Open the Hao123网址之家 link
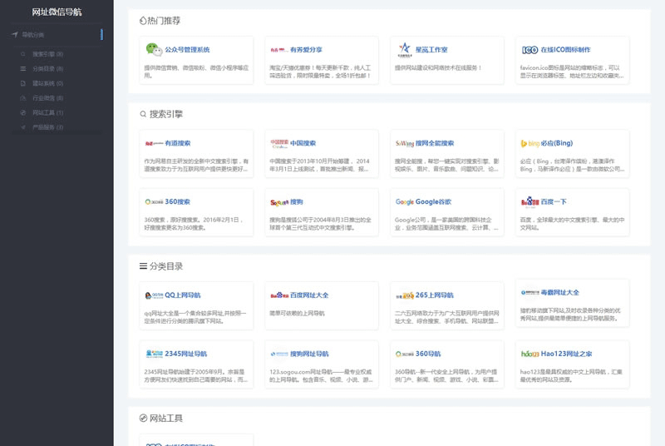Viewport: 665px width, 446px height. (567, 354)
